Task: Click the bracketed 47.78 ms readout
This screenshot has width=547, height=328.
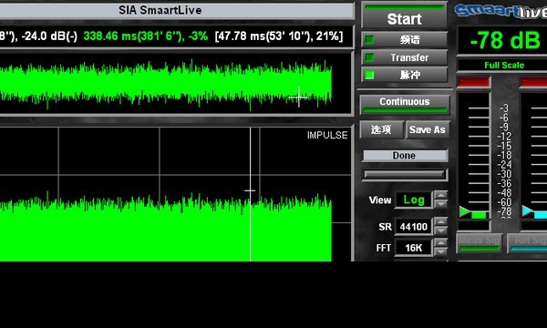Action: point(279,36)
